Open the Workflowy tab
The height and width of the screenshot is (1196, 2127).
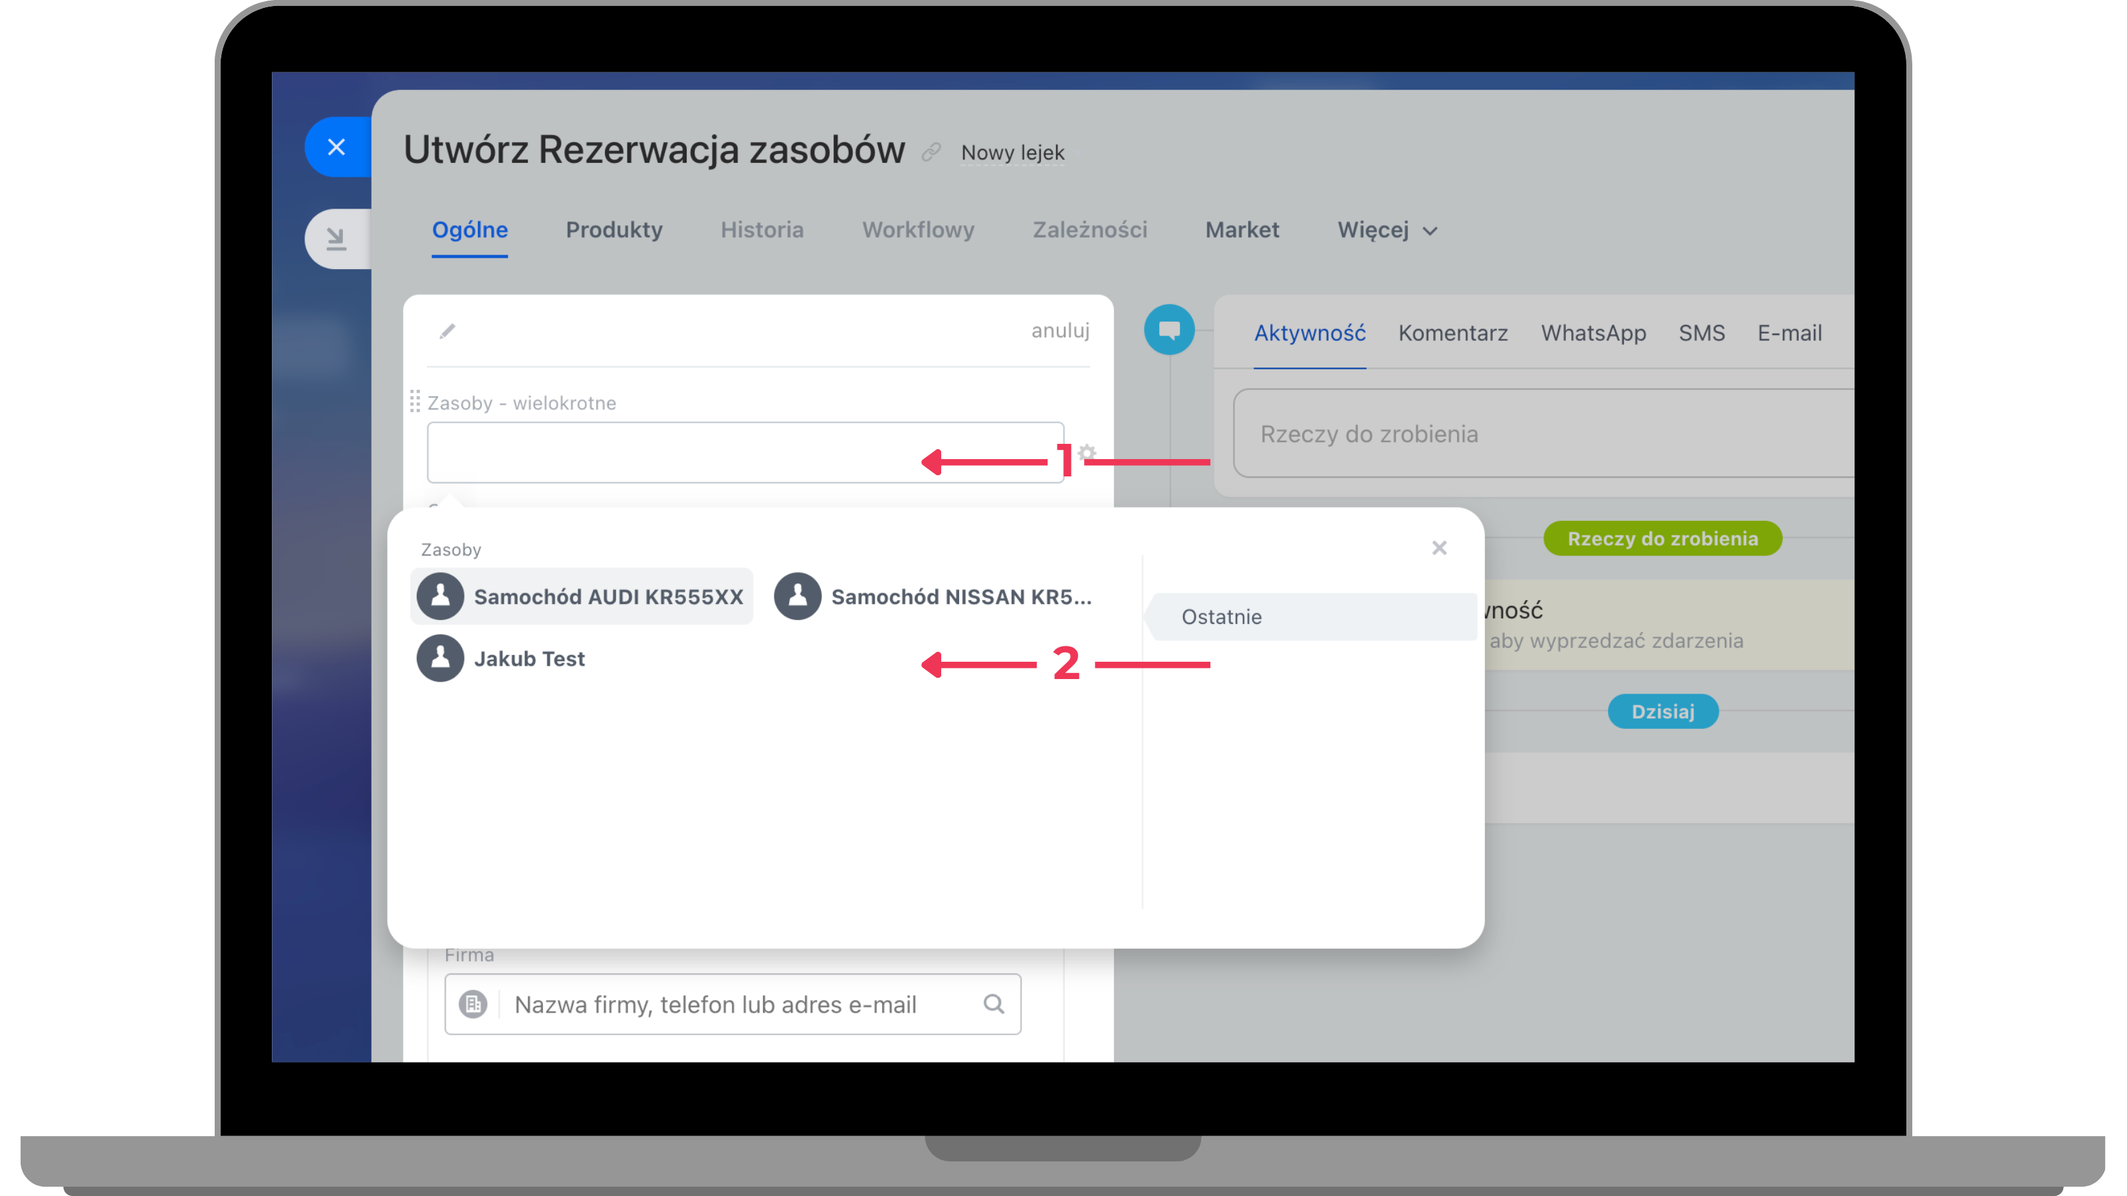tap(918, 231)
